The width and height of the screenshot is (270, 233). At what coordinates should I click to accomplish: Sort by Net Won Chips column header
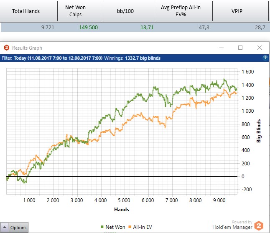pyautogui.click(x=79, y=11)
